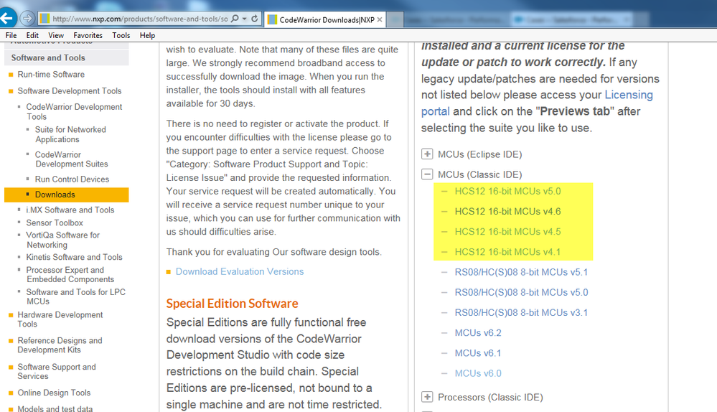Click Processors (Classic IDE) label
717x412 pixels.
[490, 398]
